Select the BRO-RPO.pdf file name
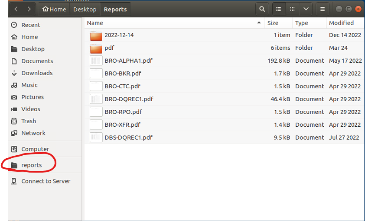Screen dimensions: 365x221 point(124,112)
